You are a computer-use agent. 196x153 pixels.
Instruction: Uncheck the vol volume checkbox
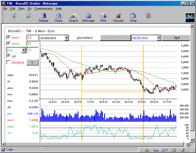tap(8, 56)
